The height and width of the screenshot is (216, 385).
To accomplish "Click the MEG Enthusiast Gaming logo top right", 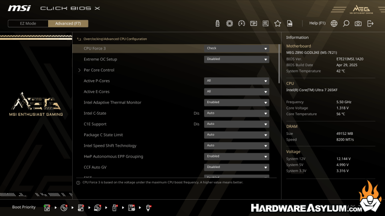I will (361, 10).
